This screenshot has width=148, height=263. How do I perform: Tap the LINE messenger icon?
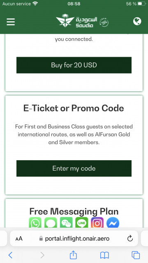click(x=81, y=223)
